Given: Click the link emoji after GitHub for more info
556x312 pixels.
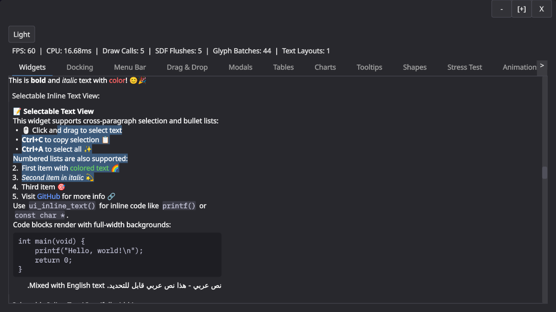Looking at the screenshot, I should [x=112, y=196].
